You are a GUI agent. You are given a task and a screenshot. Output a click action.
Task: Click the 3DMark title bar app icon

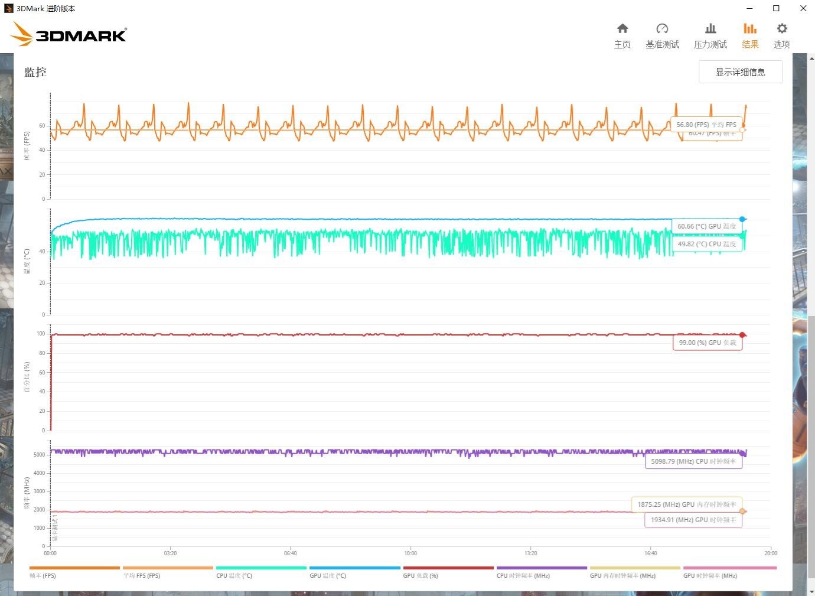[x=8, y=8]
